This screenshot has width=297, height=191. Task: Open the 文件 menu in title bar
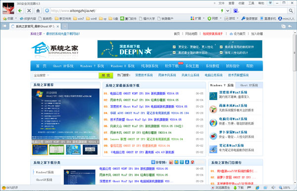pos(221,3)
